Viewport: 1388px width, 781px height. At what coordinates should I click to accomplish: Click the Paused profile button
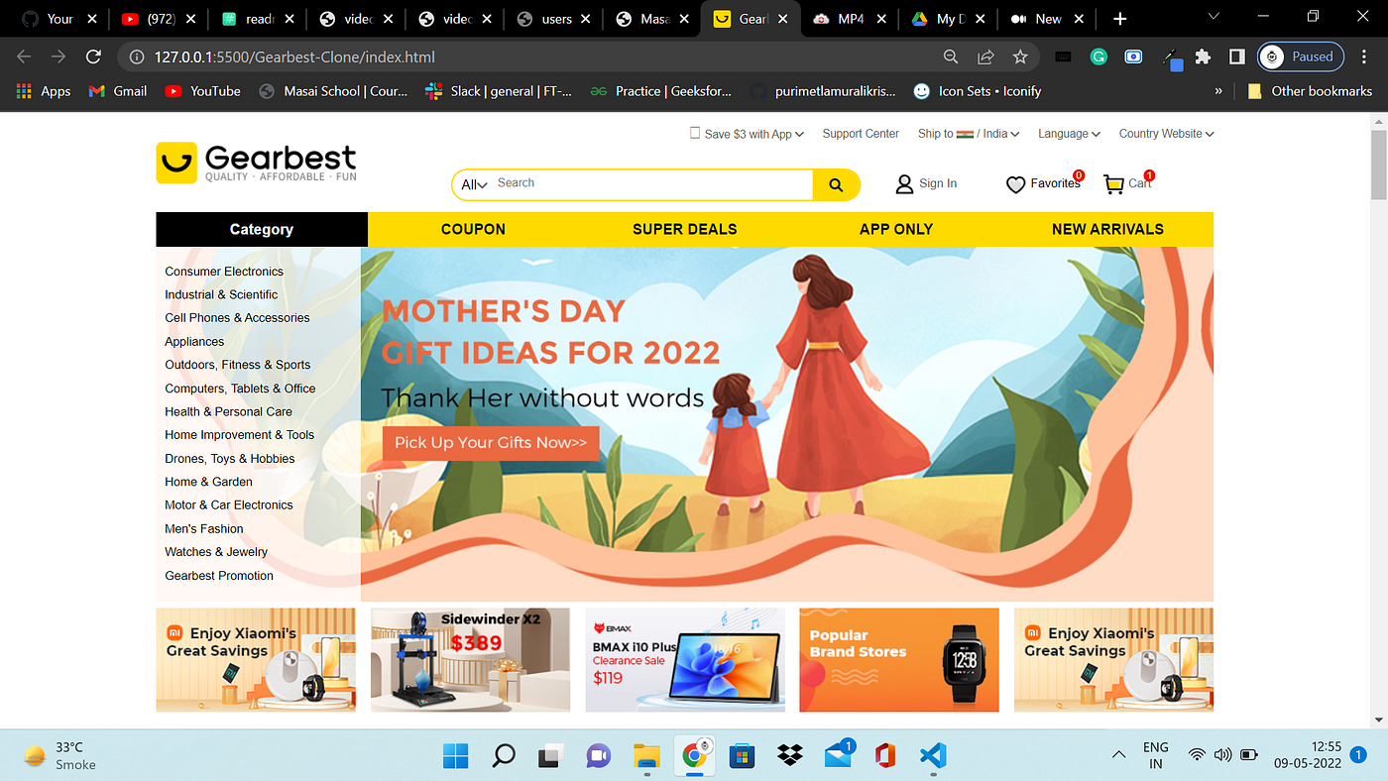[x=1301, y=57]
